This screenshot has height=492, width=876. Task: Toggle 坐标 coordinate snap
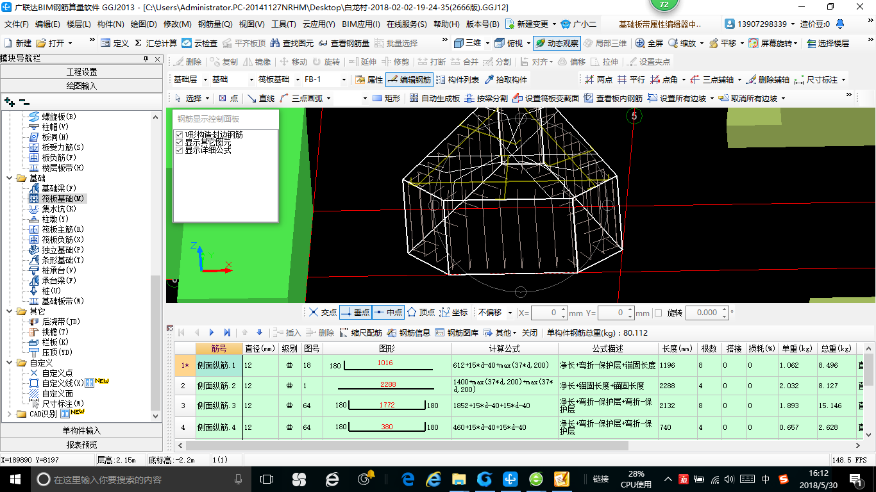(x=454, y=313)
